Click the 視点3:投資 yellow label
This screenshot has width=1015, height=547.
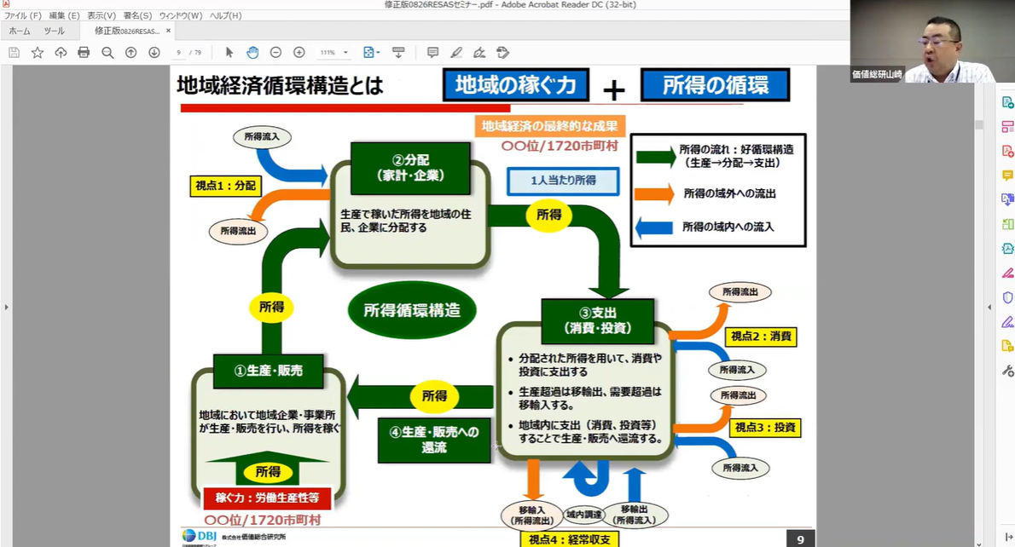click(764, 428)
